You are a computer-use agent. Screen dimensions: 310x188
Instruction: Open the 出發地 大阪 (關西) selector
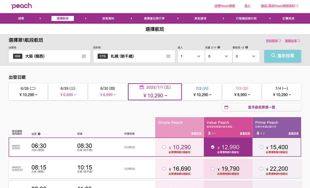pyautogui.click(x=50, y=56)
